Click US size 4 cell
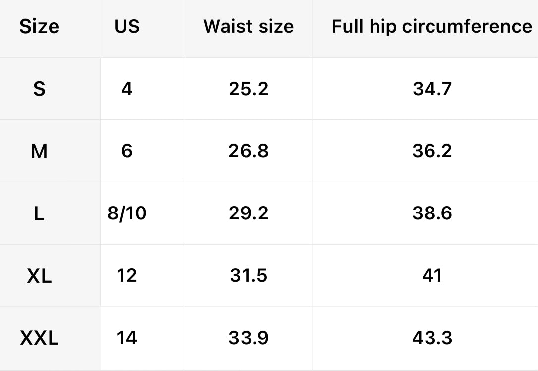 click(127, 89)
